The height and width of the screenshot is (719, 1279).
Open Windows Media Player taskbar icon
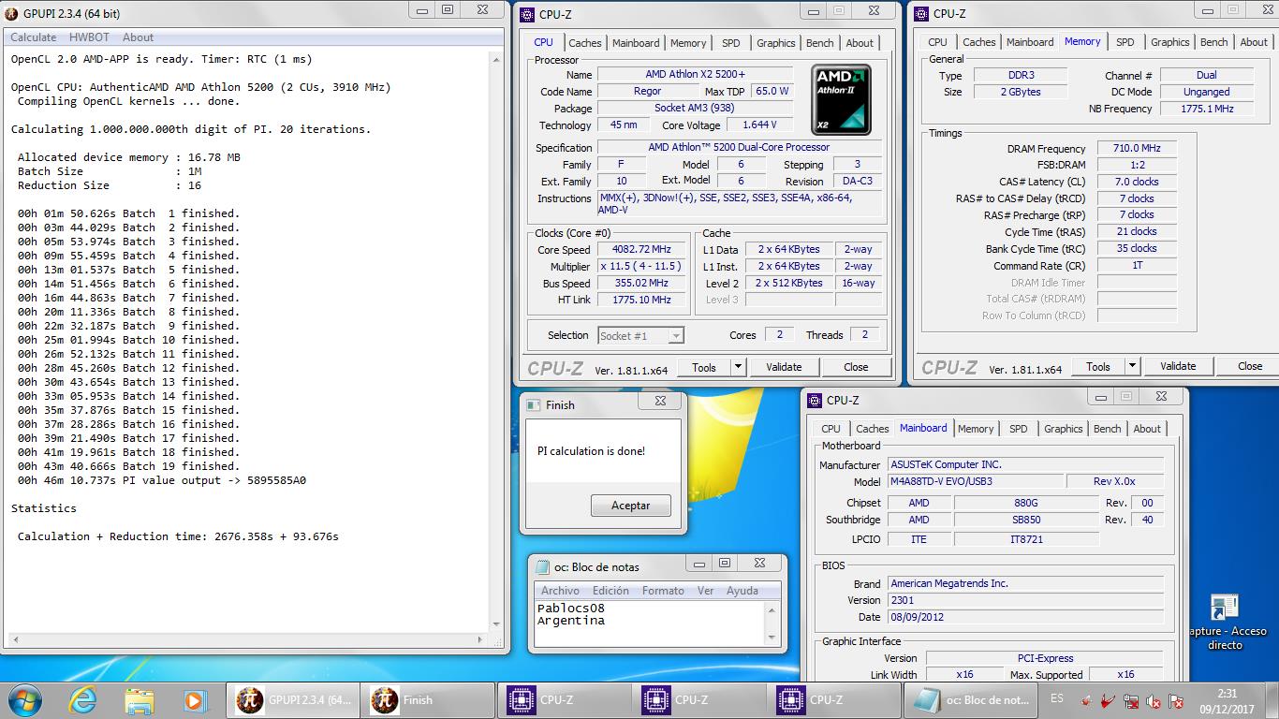[194, 699]
